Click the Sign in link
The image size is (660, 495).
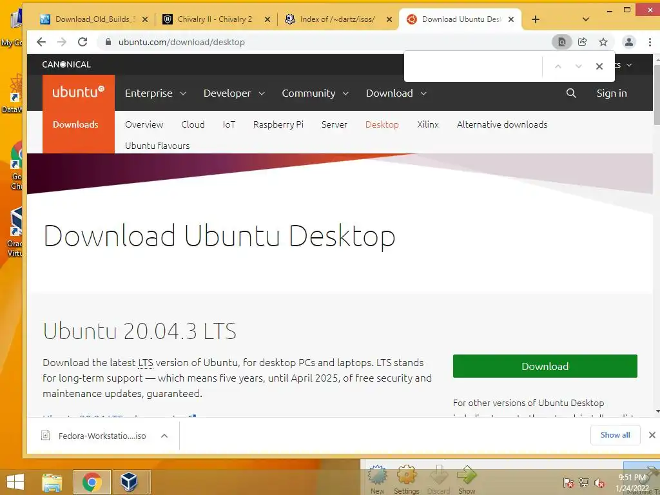click(x=612, y=93)
